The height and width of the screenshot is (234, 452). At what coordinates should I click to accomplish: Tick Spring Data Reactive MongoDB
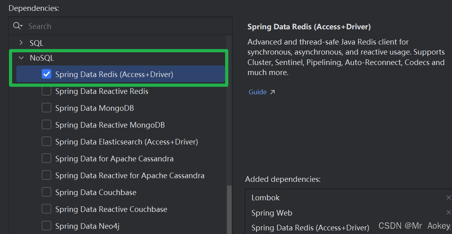pyautogui.click(x=47, y=125)
